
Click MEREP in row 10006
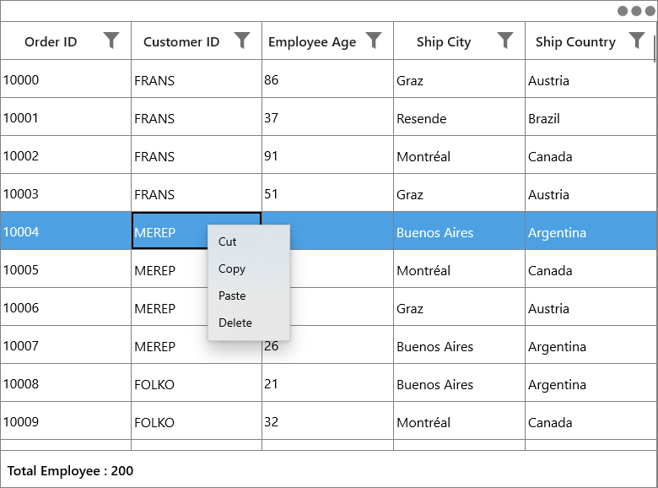click(155, 308)
